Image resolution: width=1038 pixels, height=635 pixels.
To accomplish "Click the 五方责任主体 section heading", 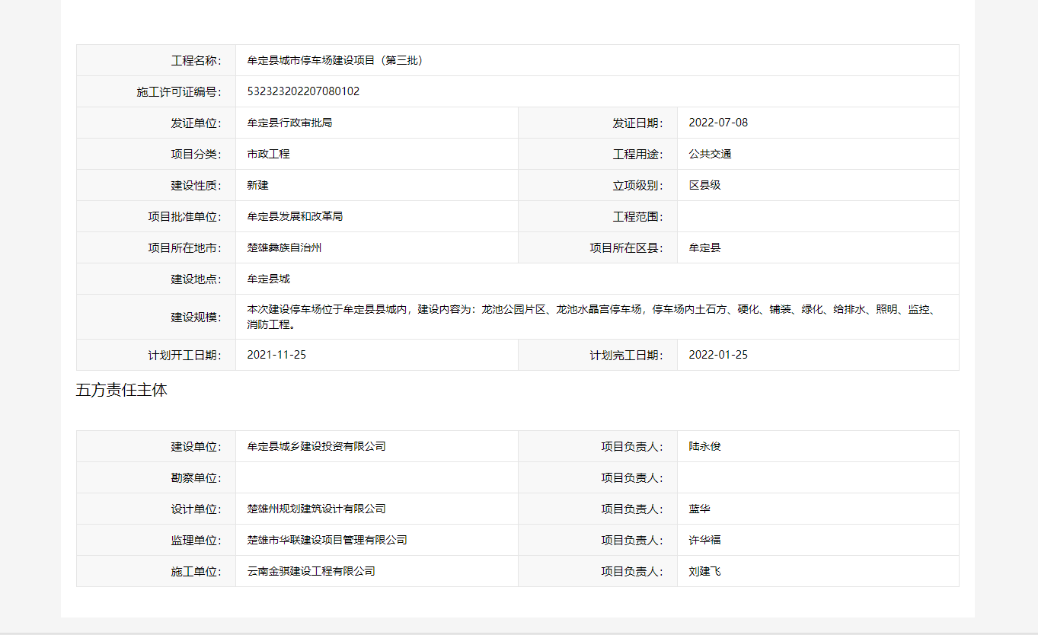I will [x=122, y=391].
